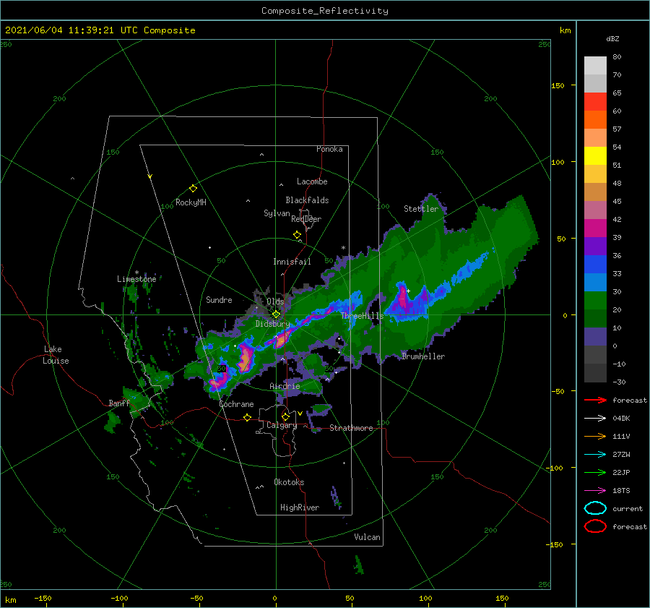Click the 04DK legend label

click(x=621, y=419)
